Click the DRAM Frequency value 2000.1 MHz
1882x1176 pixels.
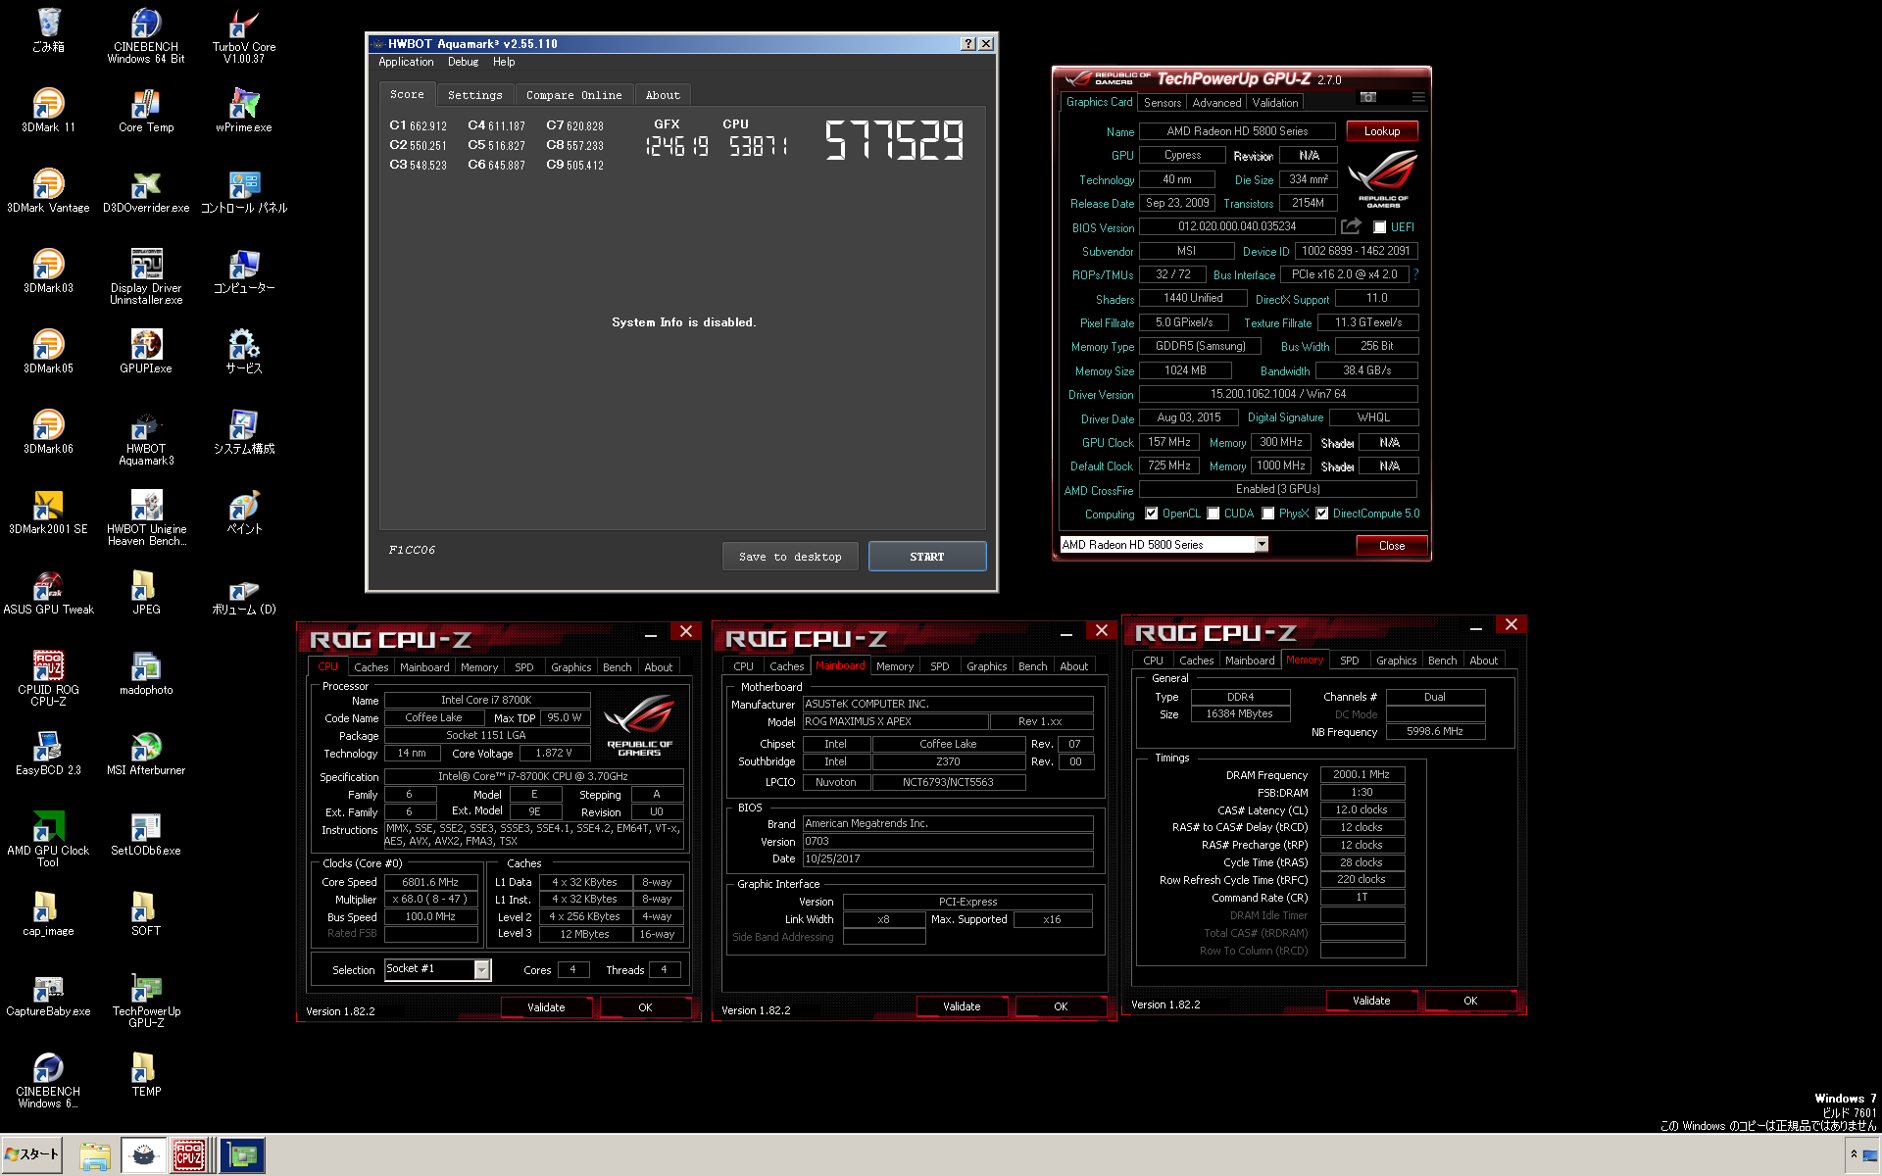[1362, 774]
